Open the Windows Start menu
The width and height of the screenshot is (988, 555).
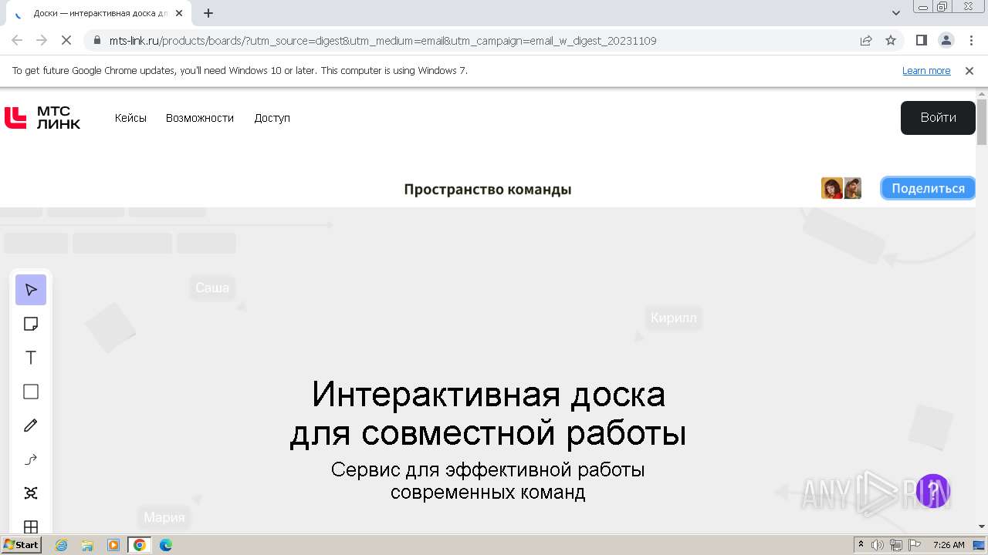(x=21, y=545)
